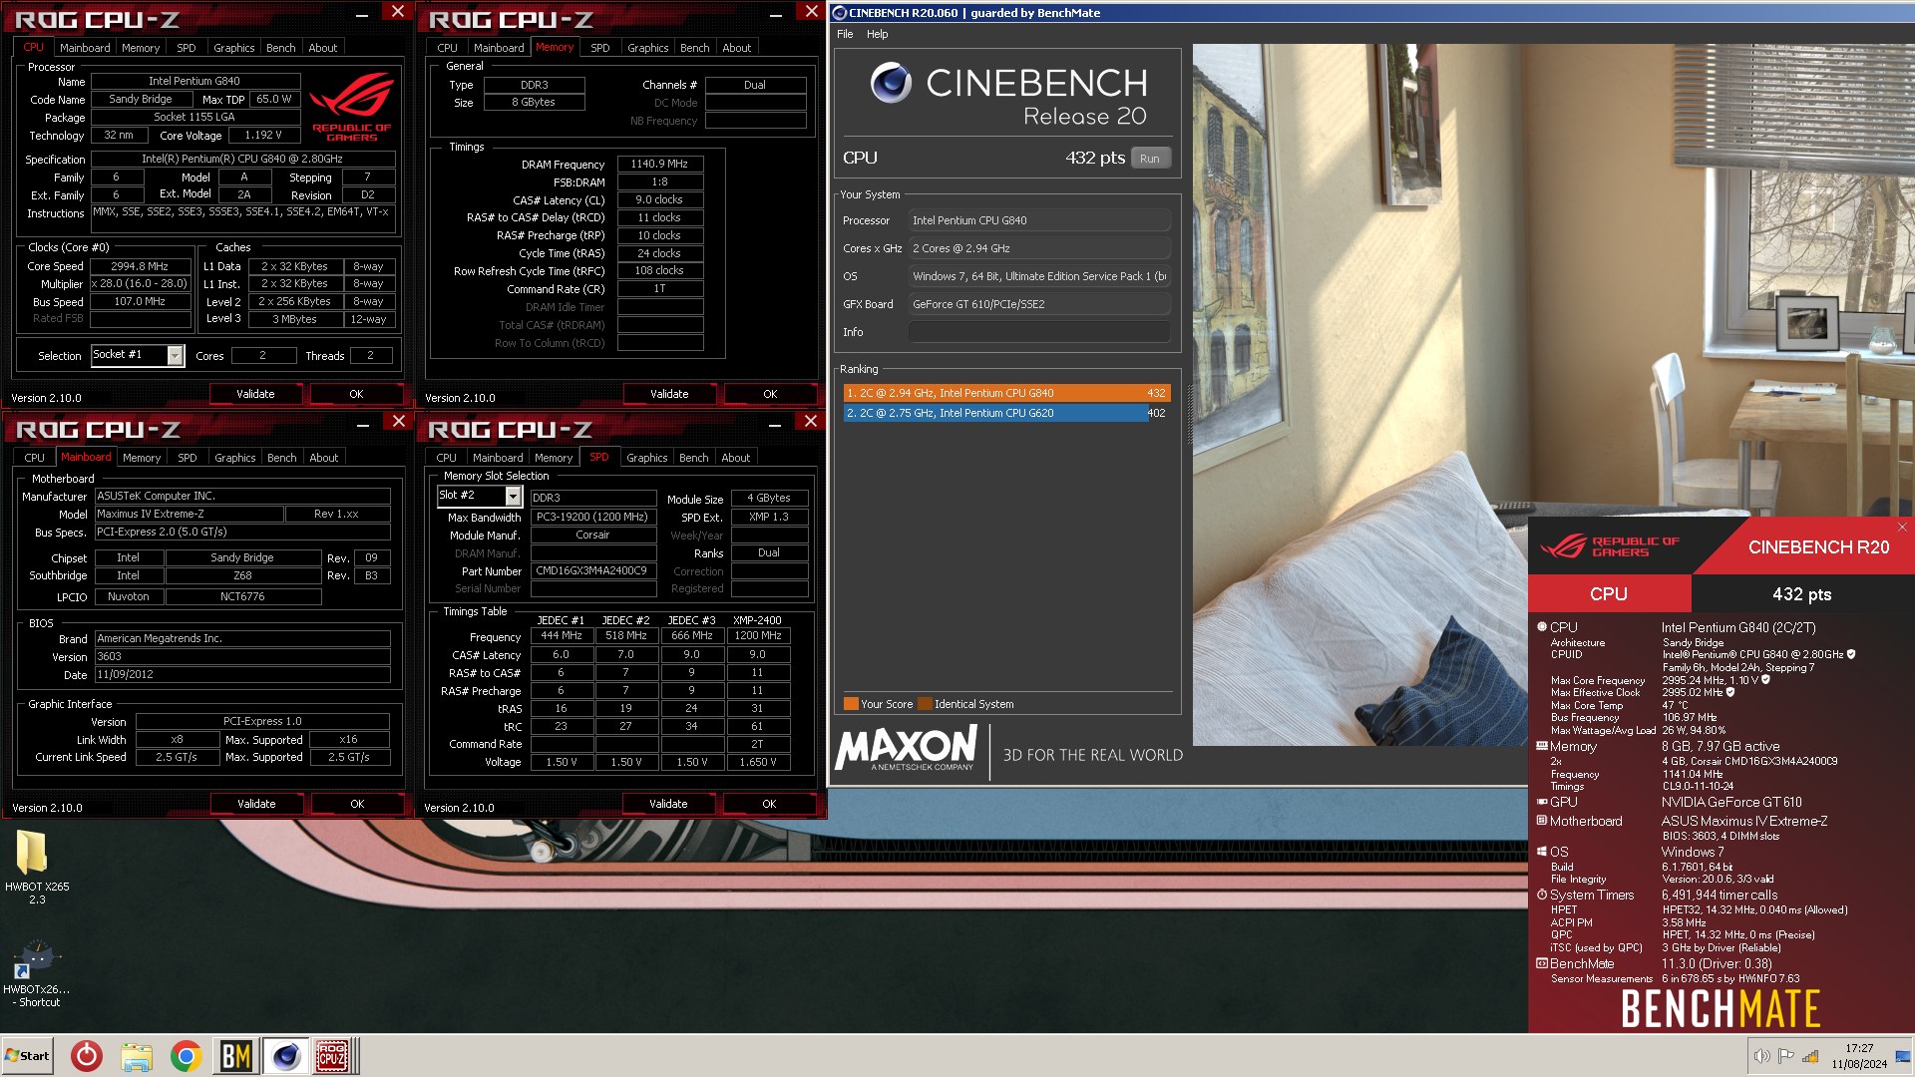Viewport: 1915px width, 1077px height.
Task: Click the Memory icon in the BenchMate panel
Action: (1542, 746)
